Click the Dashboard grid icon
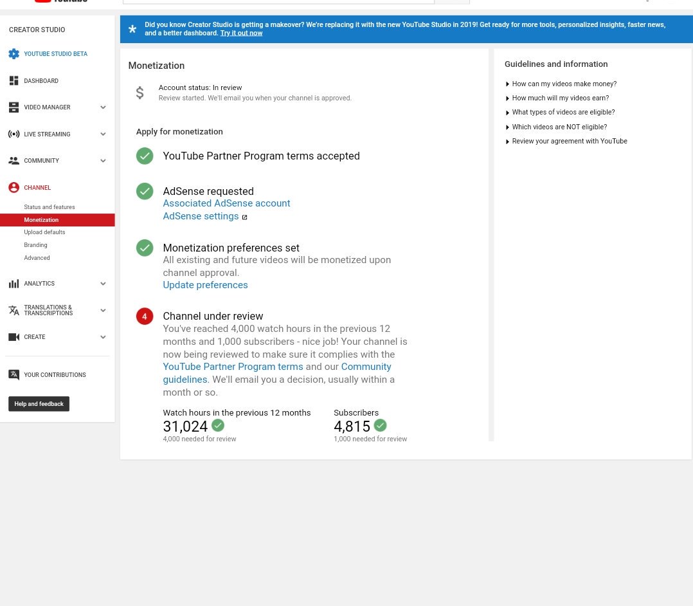Viewport: 693px width, 606px height. click(14, 80)
